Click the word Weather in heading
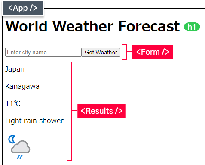The image size is (205, 165). (83, 26)
